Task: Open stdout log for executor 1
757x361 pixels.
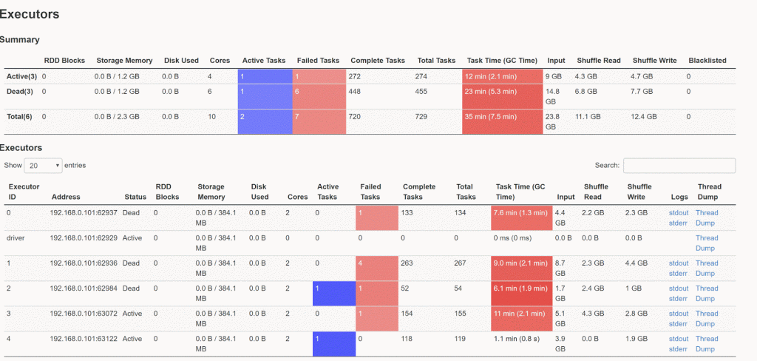Action: pos(679,263)
